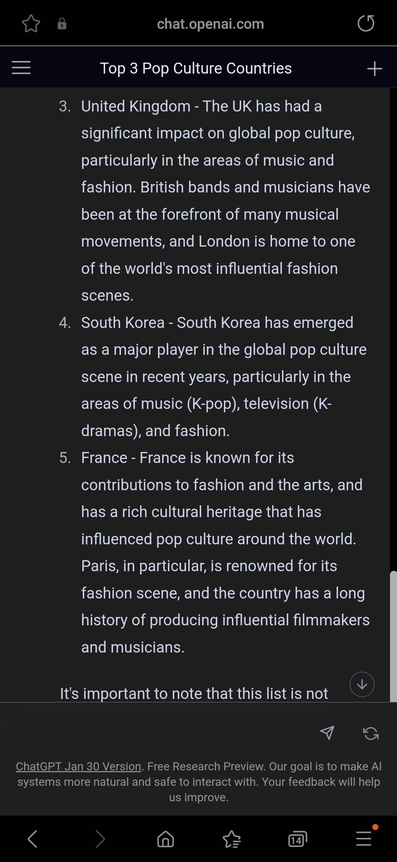The height and width of the screenshot is (862, 397).
Task: Open the browser main menu
Action: coord(364,839)
